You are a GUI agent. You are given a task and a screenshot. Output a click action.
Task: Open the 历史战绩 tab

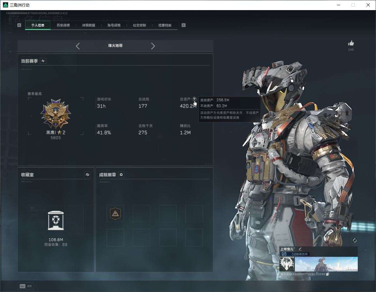tap(63, 25)
